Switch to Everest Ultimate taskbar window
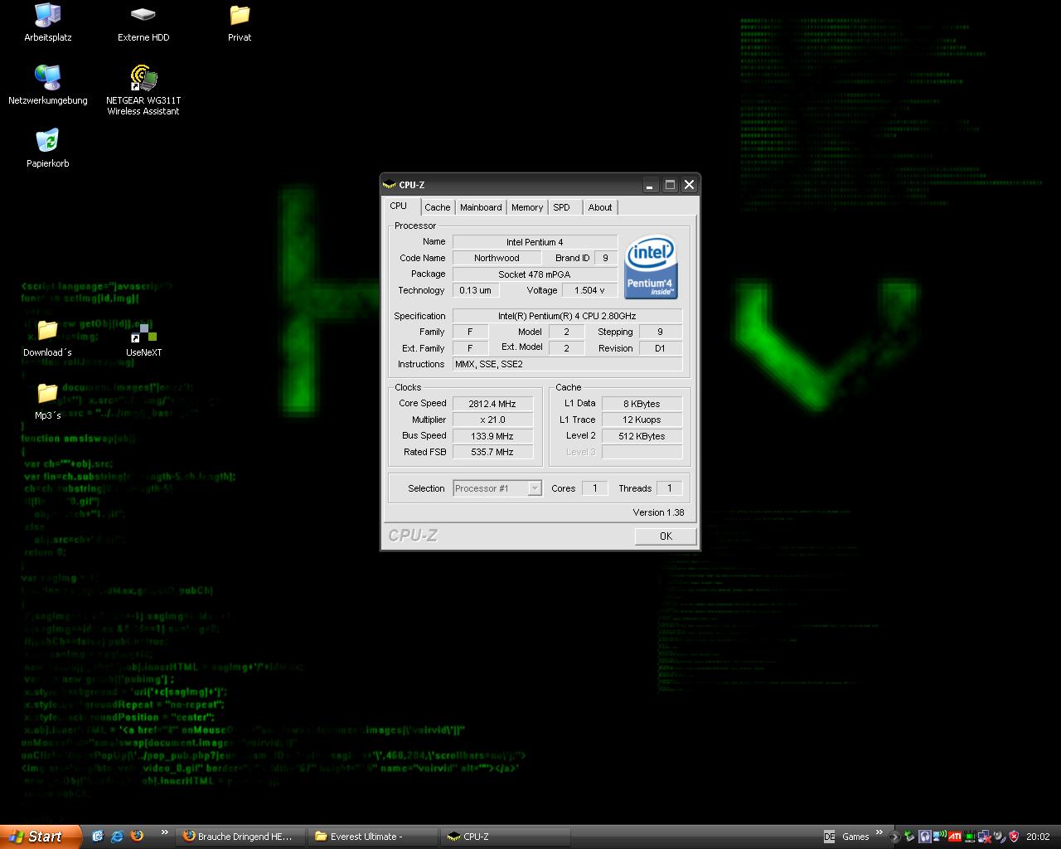This screenshot has height=849, width=1061. (x=374, y=837)
